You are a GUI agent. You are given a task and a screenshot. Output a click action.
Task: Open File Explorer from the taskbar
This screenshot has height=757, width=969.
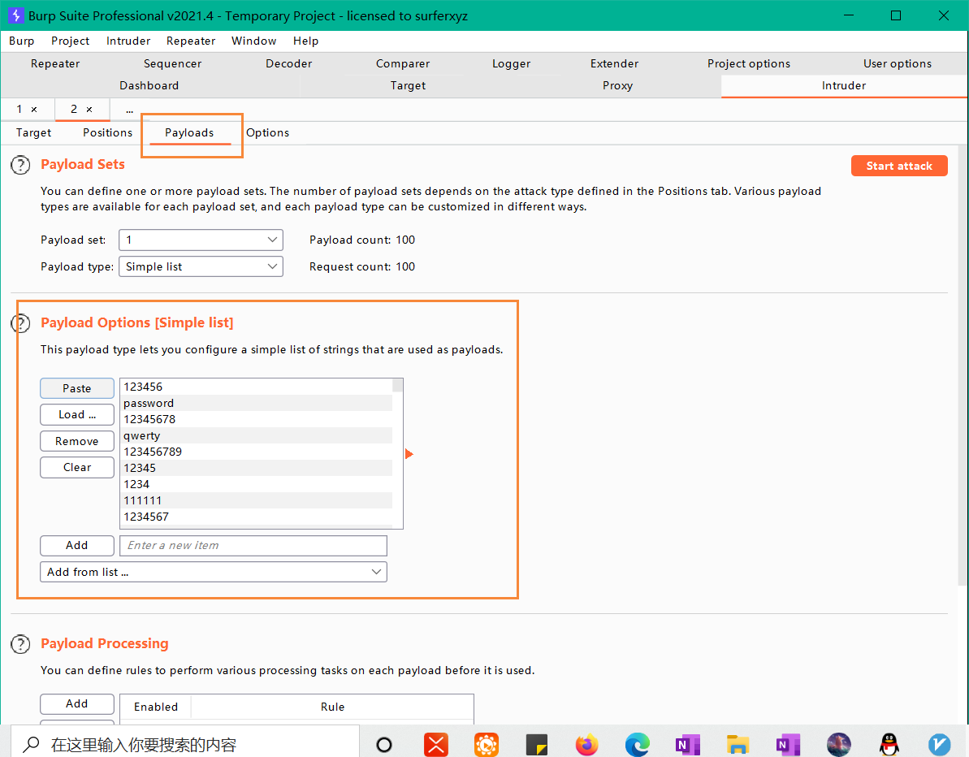(x=738, y=745)
